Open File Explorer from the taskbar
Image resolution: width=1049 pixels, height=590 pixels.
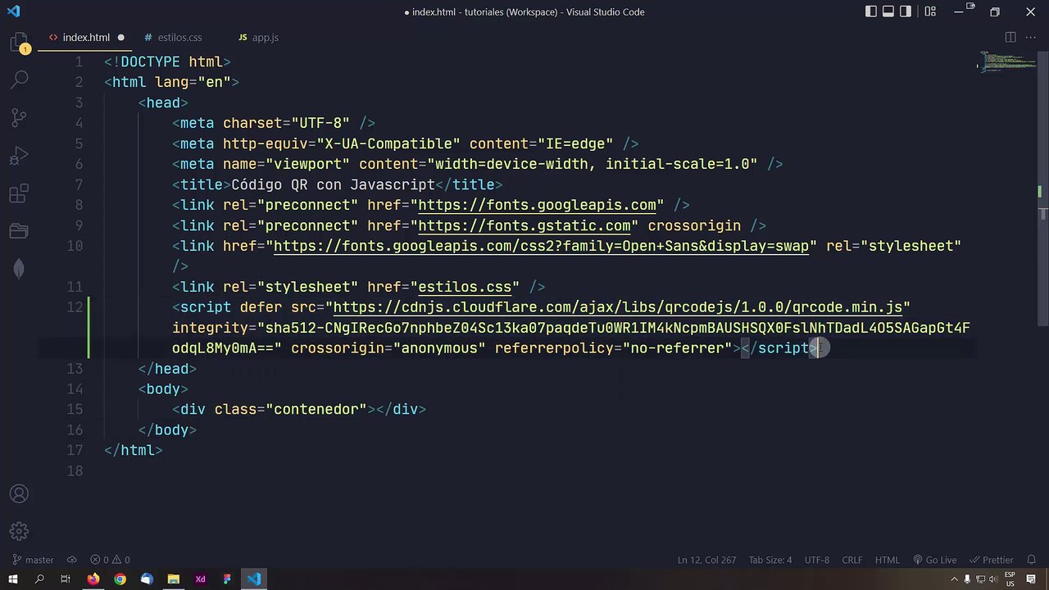[174, 579]
